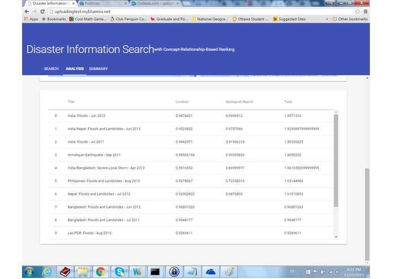Image resolution: width=393 pixels, height=279 pixels.
Task: Close the Postman browser tab
Action: point(126,3)
